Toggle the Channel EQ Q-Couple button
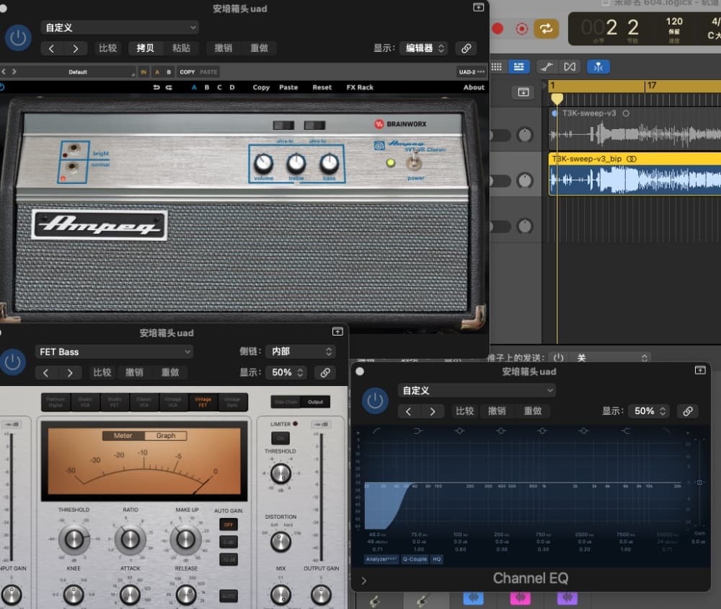This screenshot has height=609, width=721. tap(415, 559)
